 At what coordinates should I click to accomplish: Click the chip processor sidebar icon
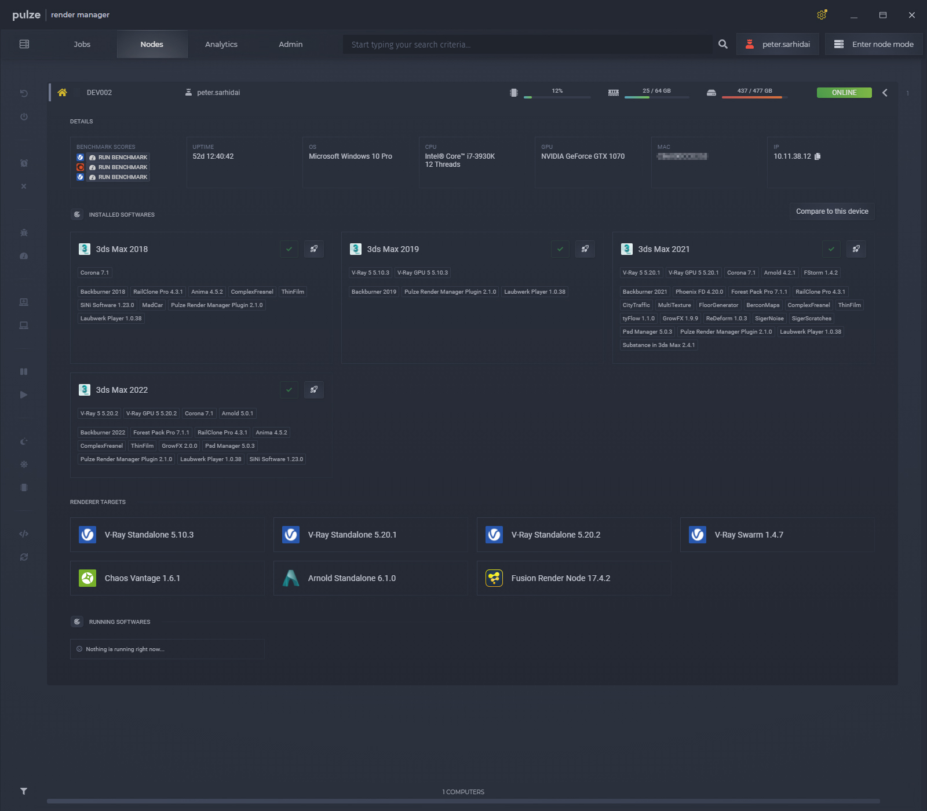[x=24, y=487]
